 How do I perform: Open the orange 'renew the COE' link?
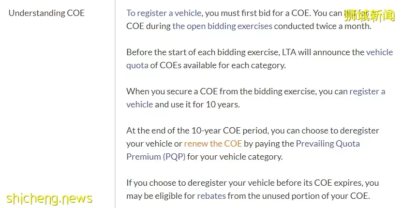(213, 144)
